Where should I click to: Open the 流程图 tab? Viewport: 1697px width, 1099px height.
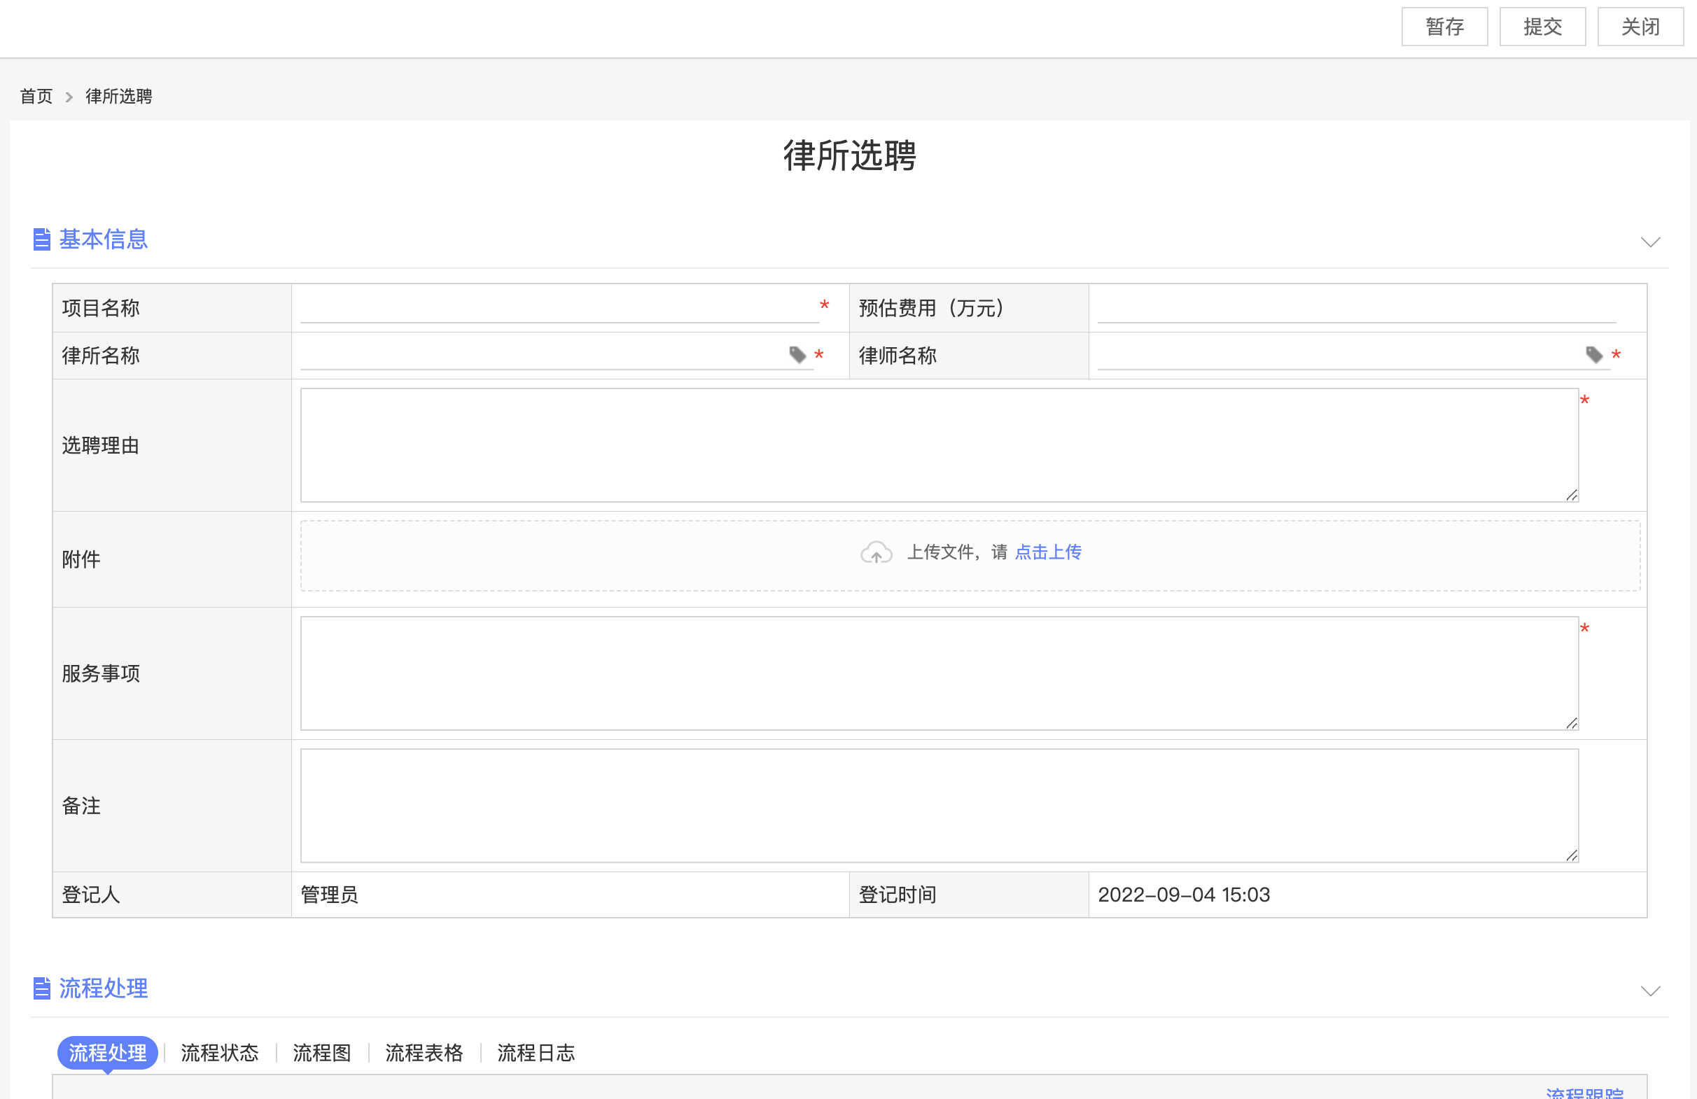pos(321,1053)
